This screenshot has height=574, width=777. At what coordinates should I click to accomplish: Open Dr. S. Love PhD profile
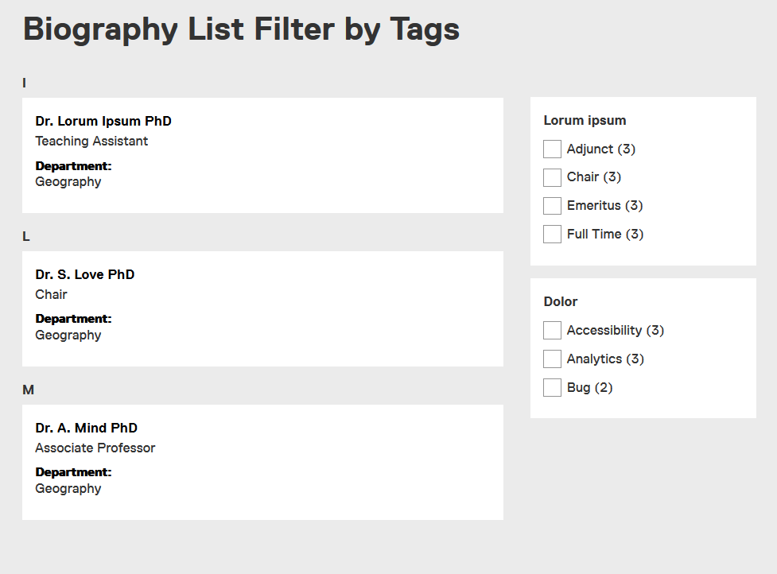click(x=85, y=274)
